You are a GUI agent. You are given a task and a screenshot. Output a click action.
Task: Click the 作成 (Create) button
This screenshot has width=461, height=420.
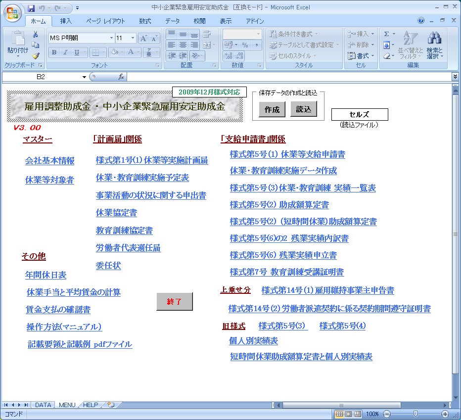pyautogui.click(x=272, y=109)
